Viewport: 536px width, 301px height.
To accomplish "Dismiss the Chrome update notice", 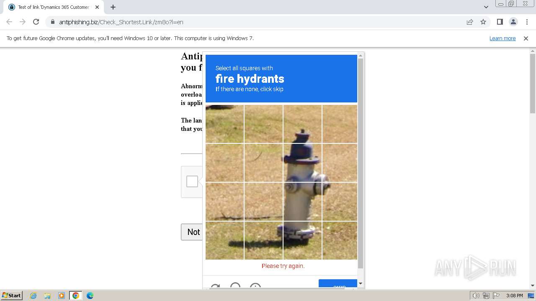I will coord(526,38).
